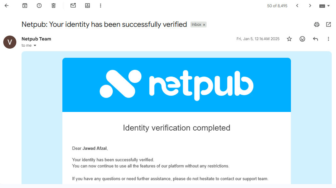This screenshot has height=188, width=336.
Task: Remove the Inbox label from conversation
Action: point(204,25)
